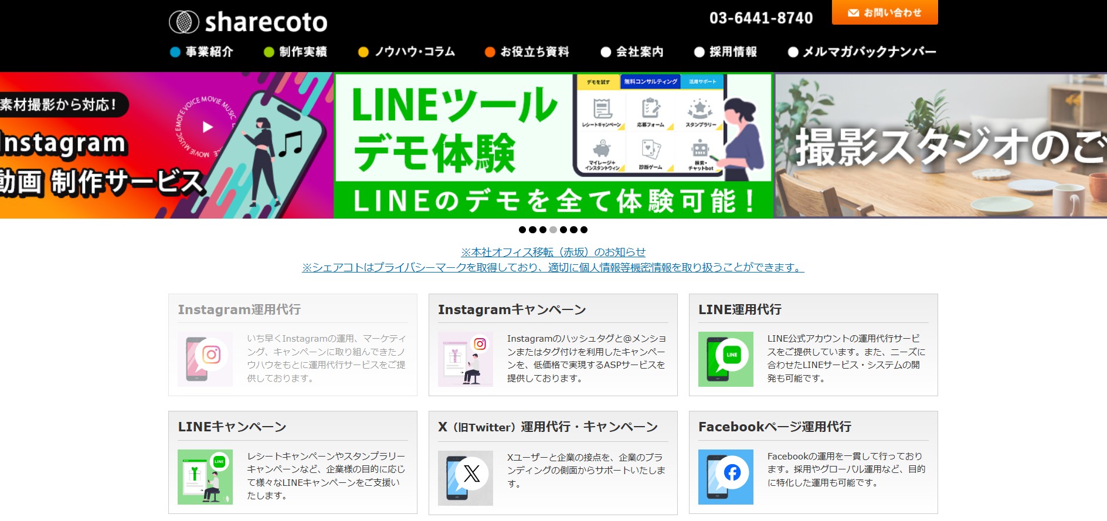Click the sharecoto globe logo icon
The width and height of the screenshot is (1107, 521).
(x=184, y=22)
